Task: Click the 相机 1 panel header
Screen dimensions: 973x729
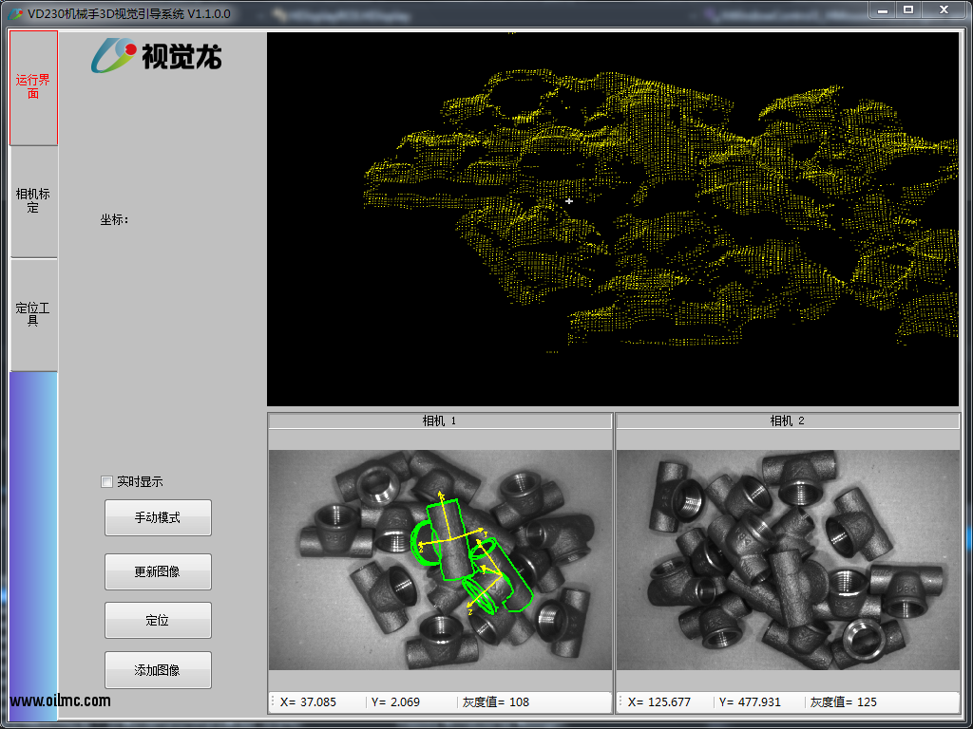Action: pos(440,421)
